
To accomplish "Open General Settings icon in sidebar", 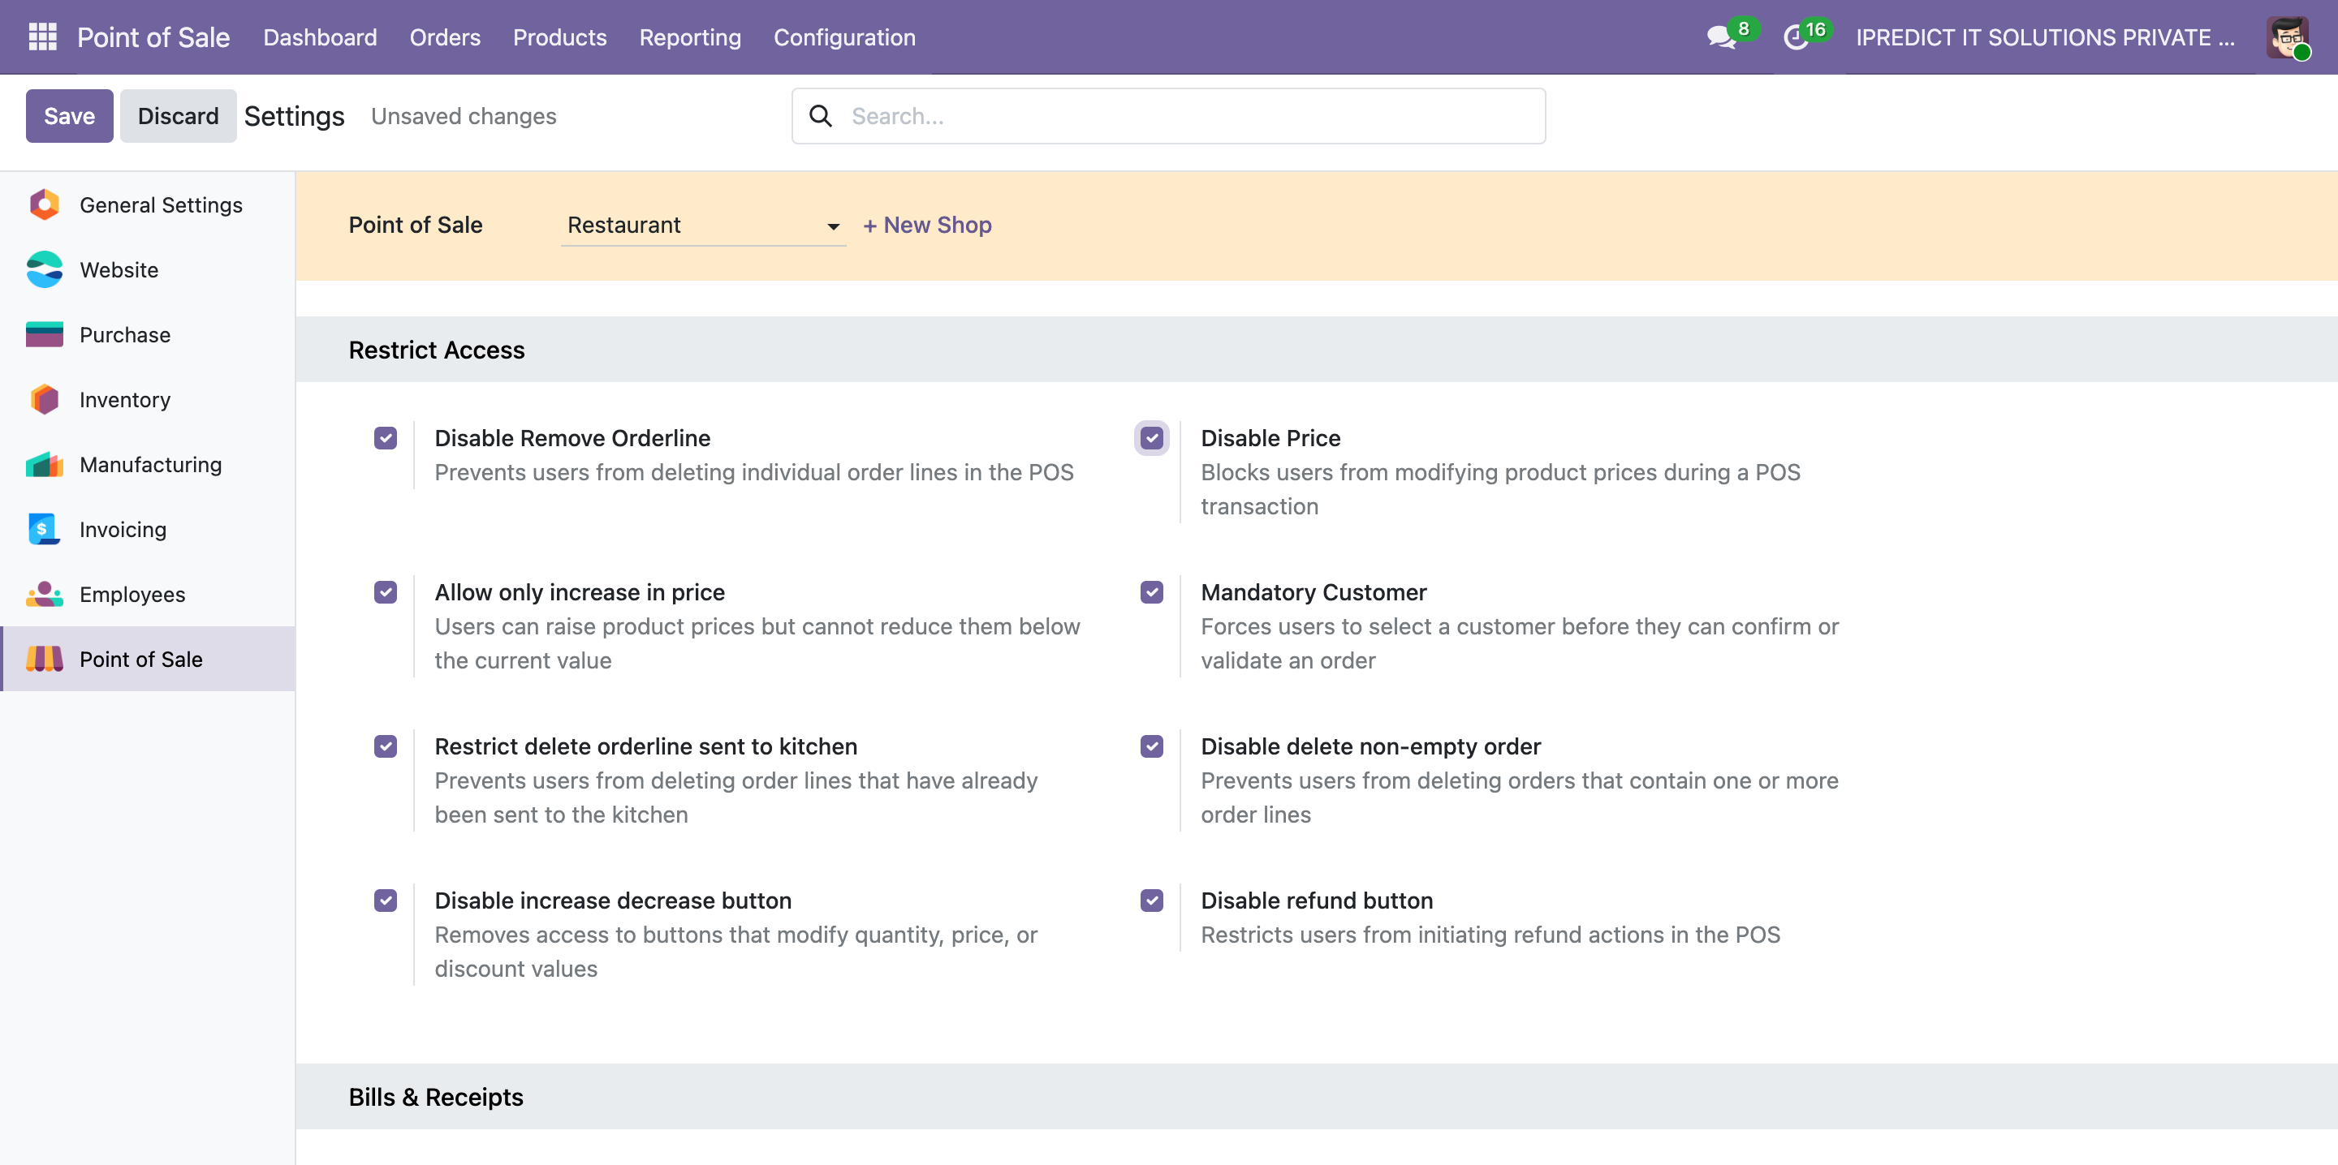I will (45, 205).
